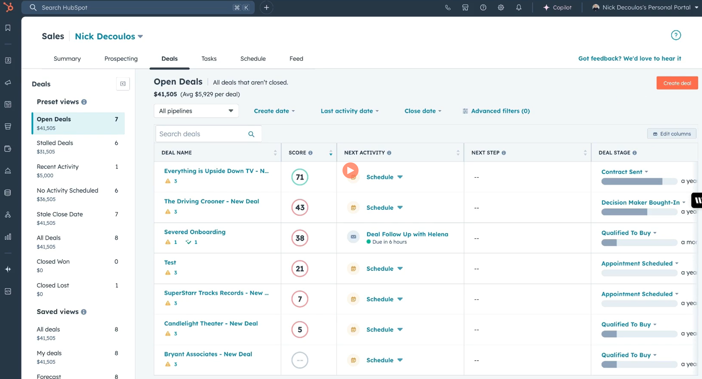Switch to the Tasks tab
Viewport: 702px width, 379px height.
coord(209,59)
